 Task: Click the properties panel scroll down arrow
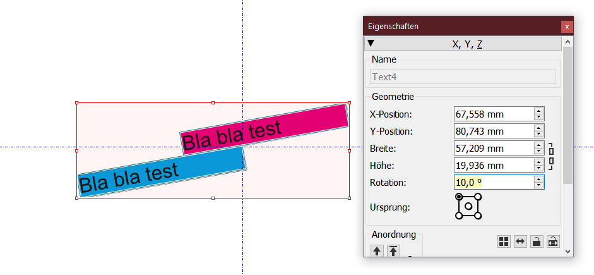(x=567, y=251)
